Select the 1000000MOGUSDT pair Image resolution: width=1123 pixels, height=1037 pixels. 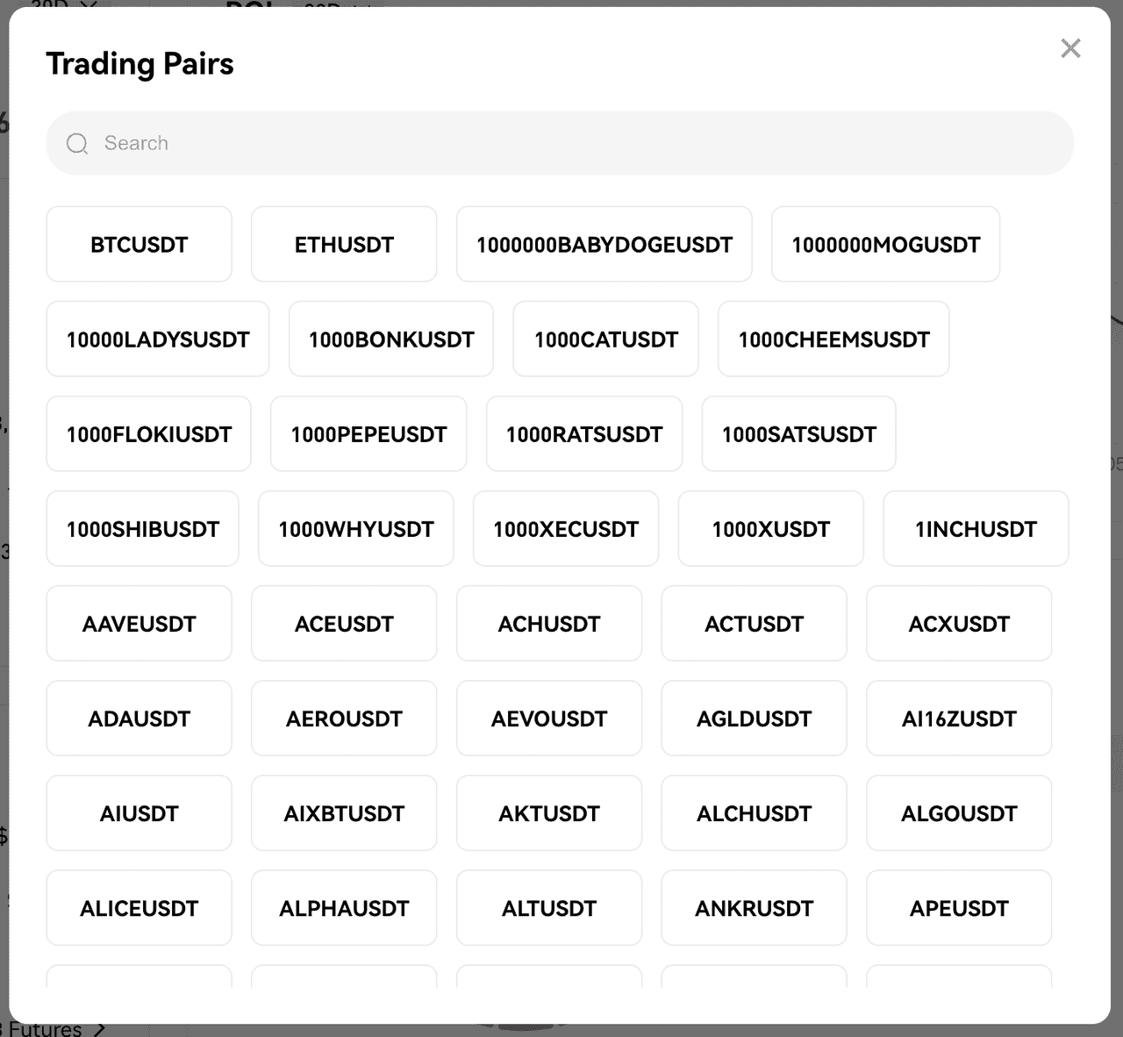click(886, 244)
